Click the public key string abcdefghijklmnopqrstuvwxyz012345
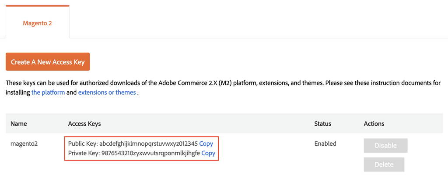This screenshot has width=448, height=178. (148, 144)
